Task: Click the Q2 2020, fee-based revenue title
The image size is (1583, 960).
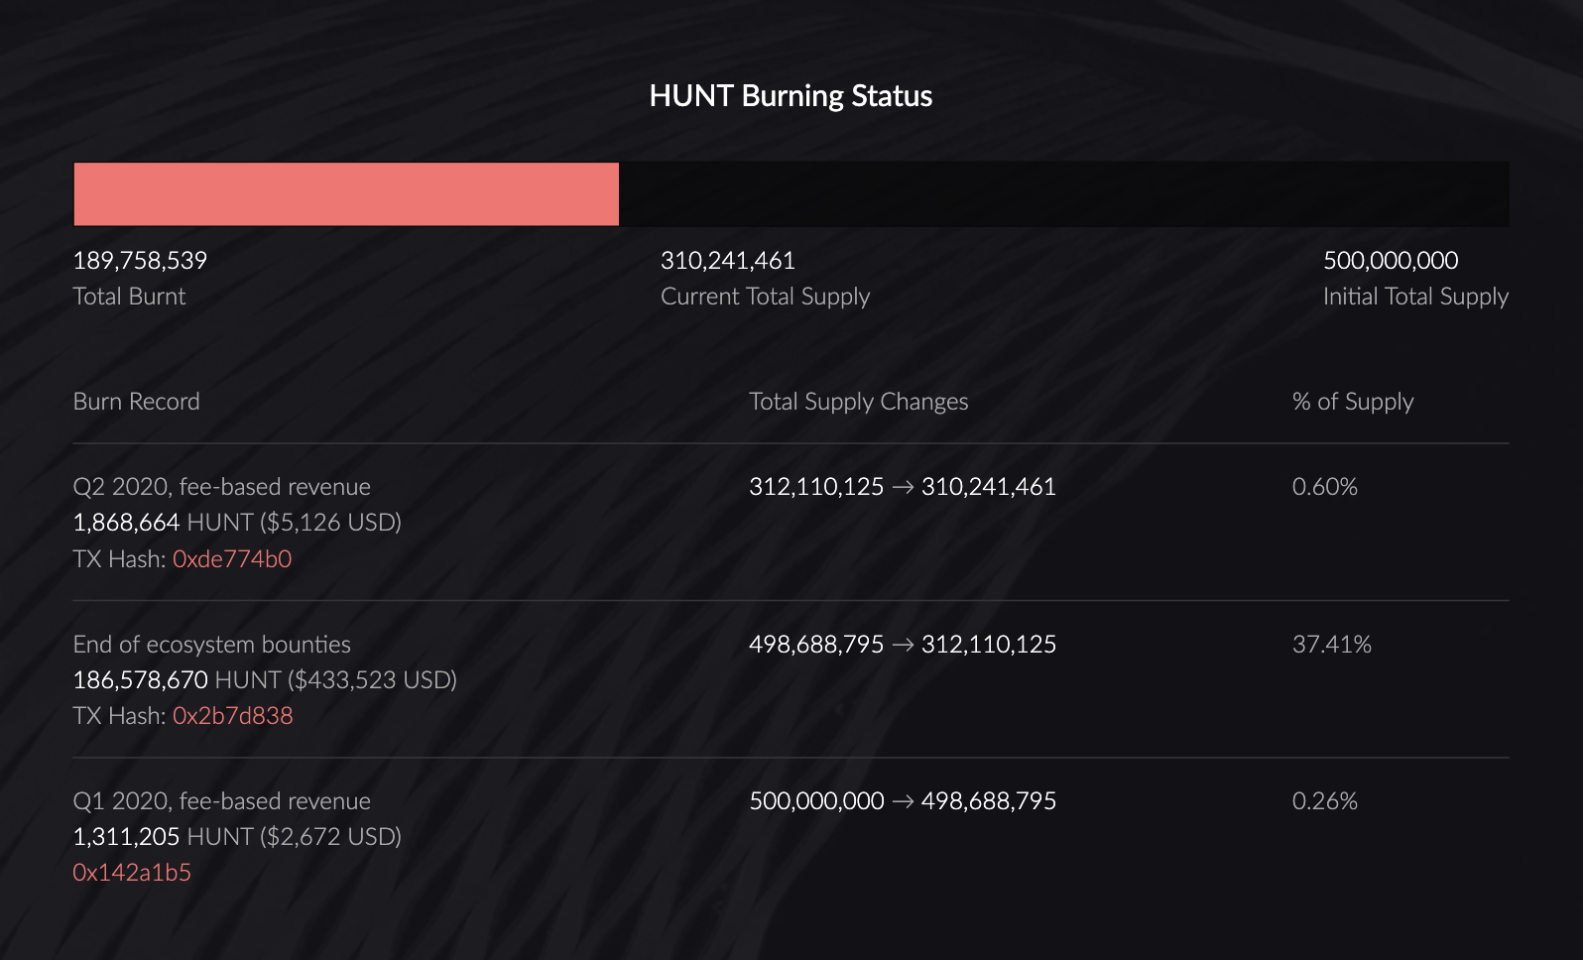Action: click(x=222, y=487)
